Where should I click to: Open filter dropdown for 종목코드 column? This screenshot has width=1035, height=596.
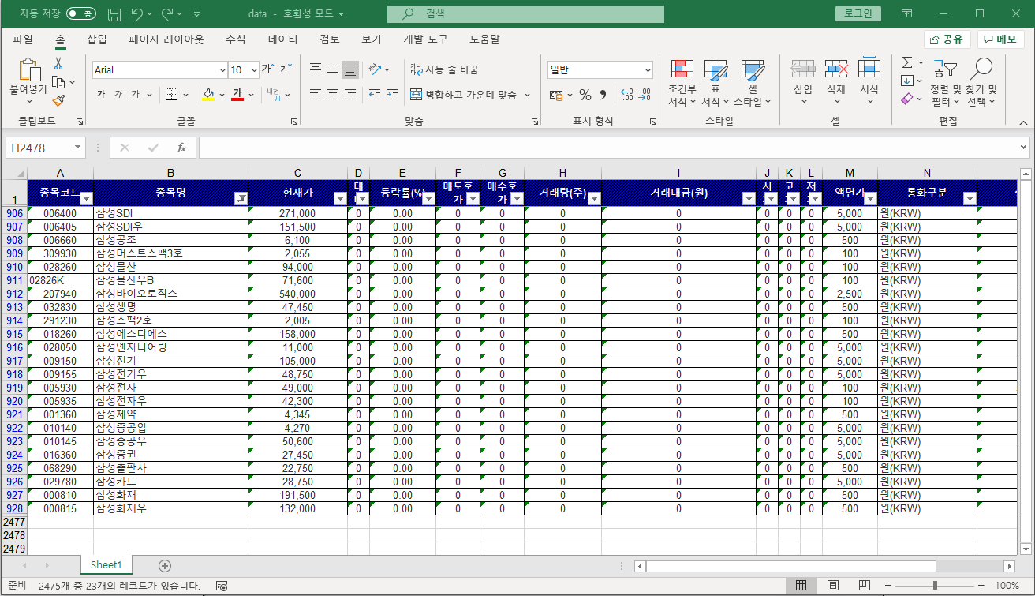[x=86, y=199]
